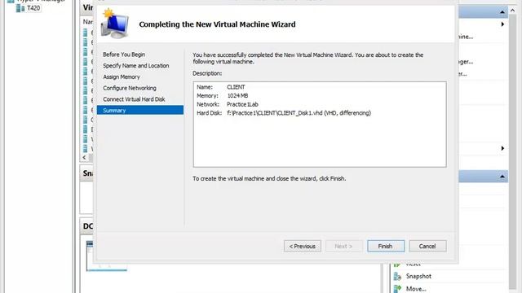
Task: Click the T420 server icon
Action: click(x=20, y=8)
